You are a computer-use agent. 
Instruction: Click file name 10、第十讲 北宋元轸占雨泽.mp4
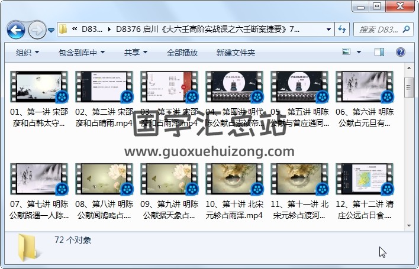[x=234, y=210]
